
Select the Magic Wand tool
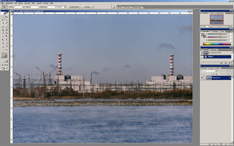6,20
